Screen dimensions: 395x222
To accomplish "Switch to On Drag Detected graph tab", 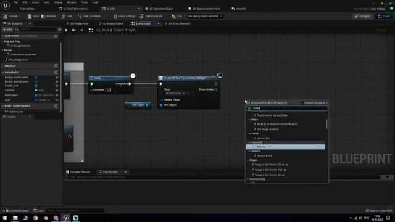I will [180, 23].
